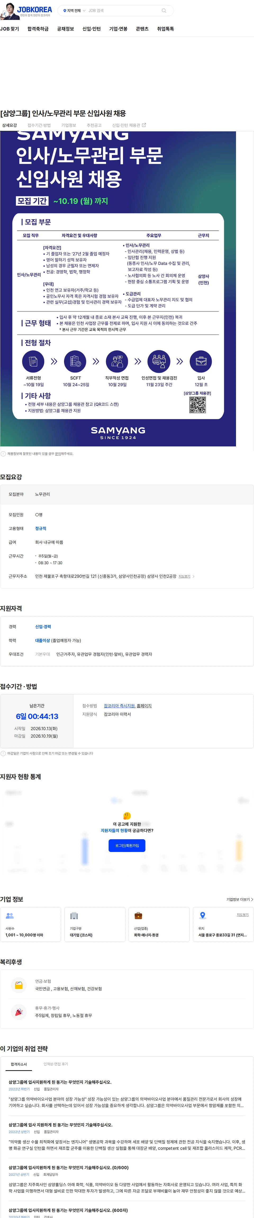The height and width of the screenshot is (1218, 254).
Task: Select the 합격자소서 tab
Action: coord(19,1064)
